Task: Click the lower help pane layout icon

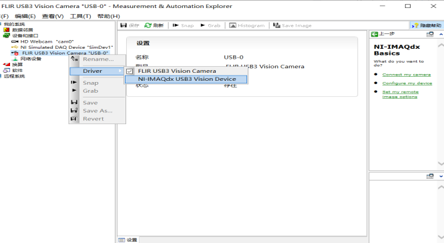Action: (430, 176)
